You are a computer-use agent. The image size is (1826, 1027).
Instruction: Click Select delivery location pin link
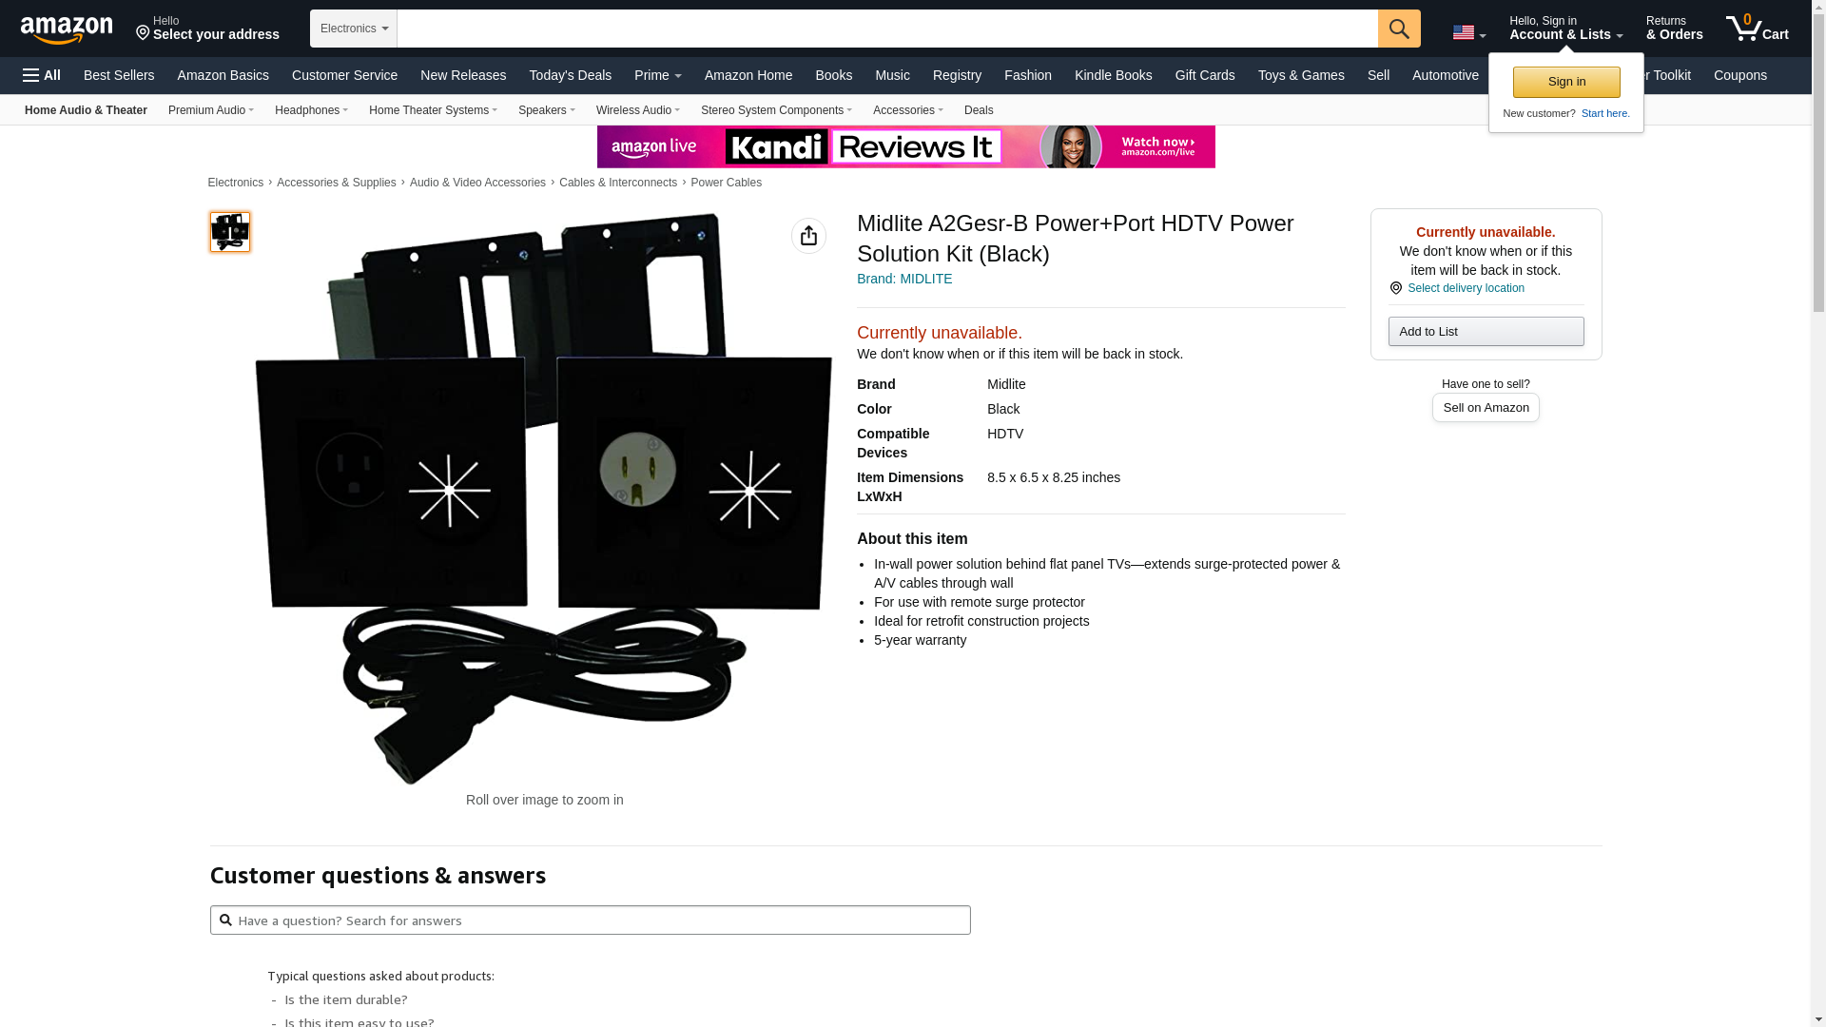pyautogui.click(x=1457, y=288)
